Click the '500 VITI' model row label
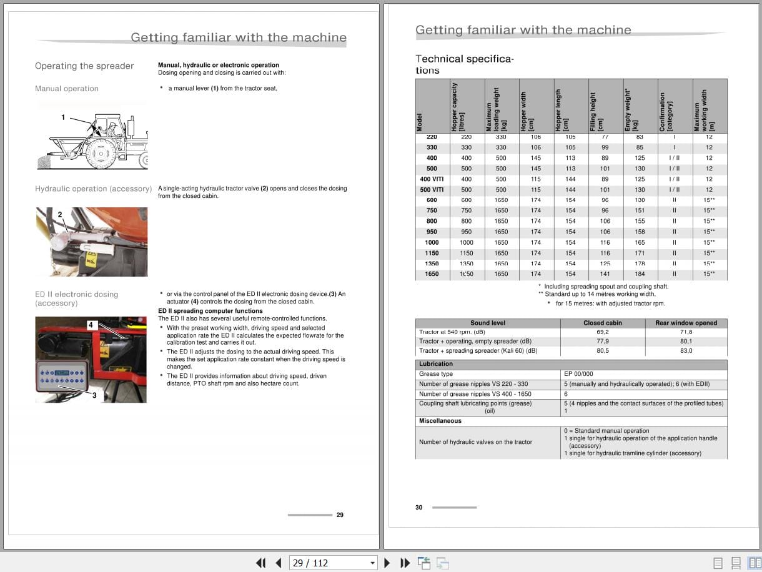The image size is (762, 572). point(432,190)
